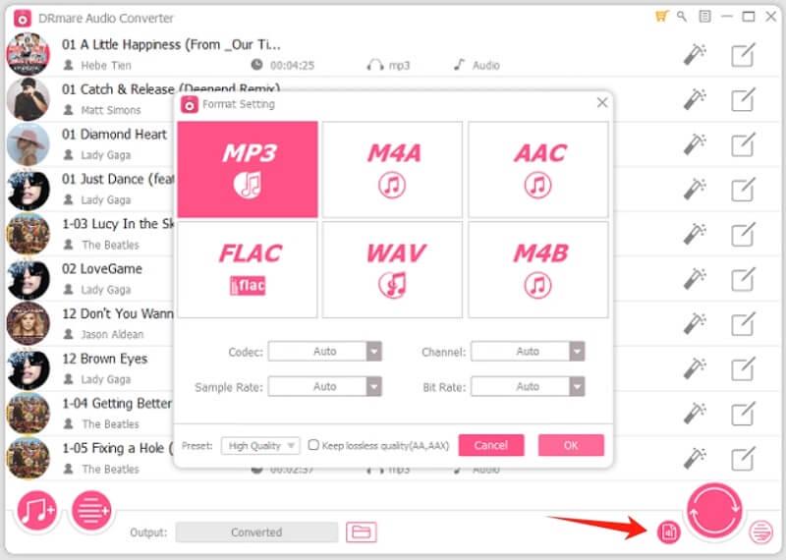Image resolution: width=786 pixels, height=560 pixels.
Task: Click the 12 Brown Eyes track title
Action: tap(105, 359)
